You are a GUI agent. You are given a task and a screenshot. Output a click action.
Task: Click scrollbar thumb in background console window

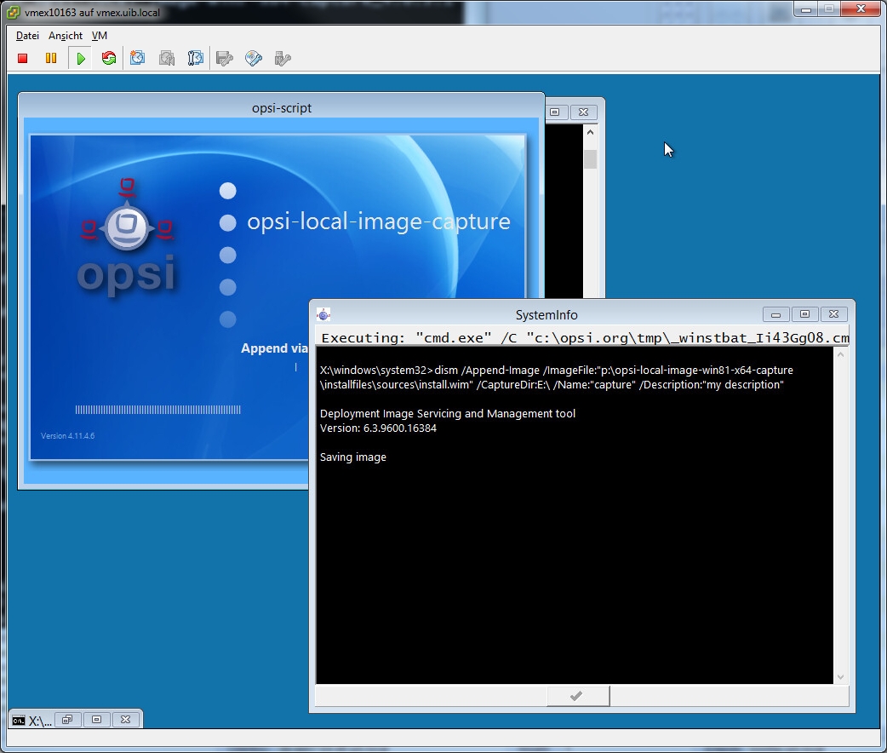coord(590,159)
